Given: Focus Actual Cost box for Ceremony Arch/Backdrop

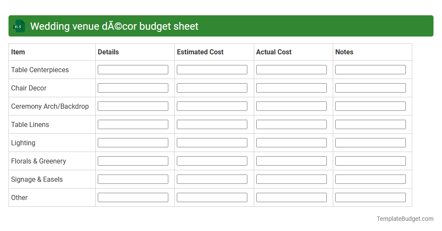Looking at the screenshot, I should point(292,106).
